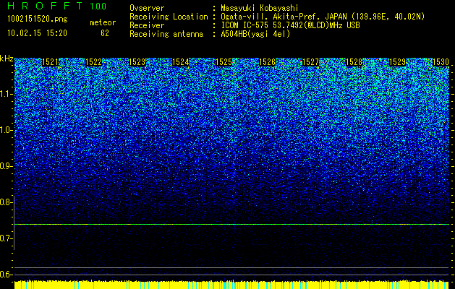Click the 1526 time marker label
The height and width of the screenshot is (289, 455).
[x=267, y=62]
